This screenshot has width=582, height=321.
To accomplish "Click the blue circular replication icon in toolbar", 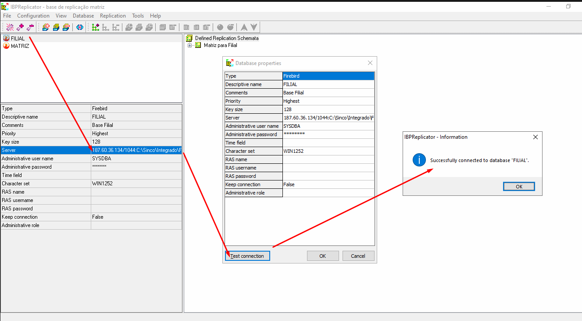I will pyautogui.click(x=80, y=27).
